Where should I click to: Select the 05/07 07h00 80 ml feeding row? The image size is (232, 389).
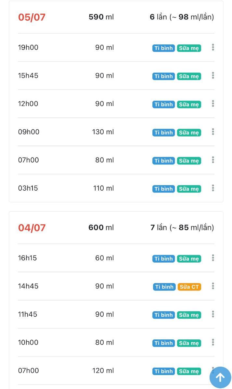[x=81, y=160]
